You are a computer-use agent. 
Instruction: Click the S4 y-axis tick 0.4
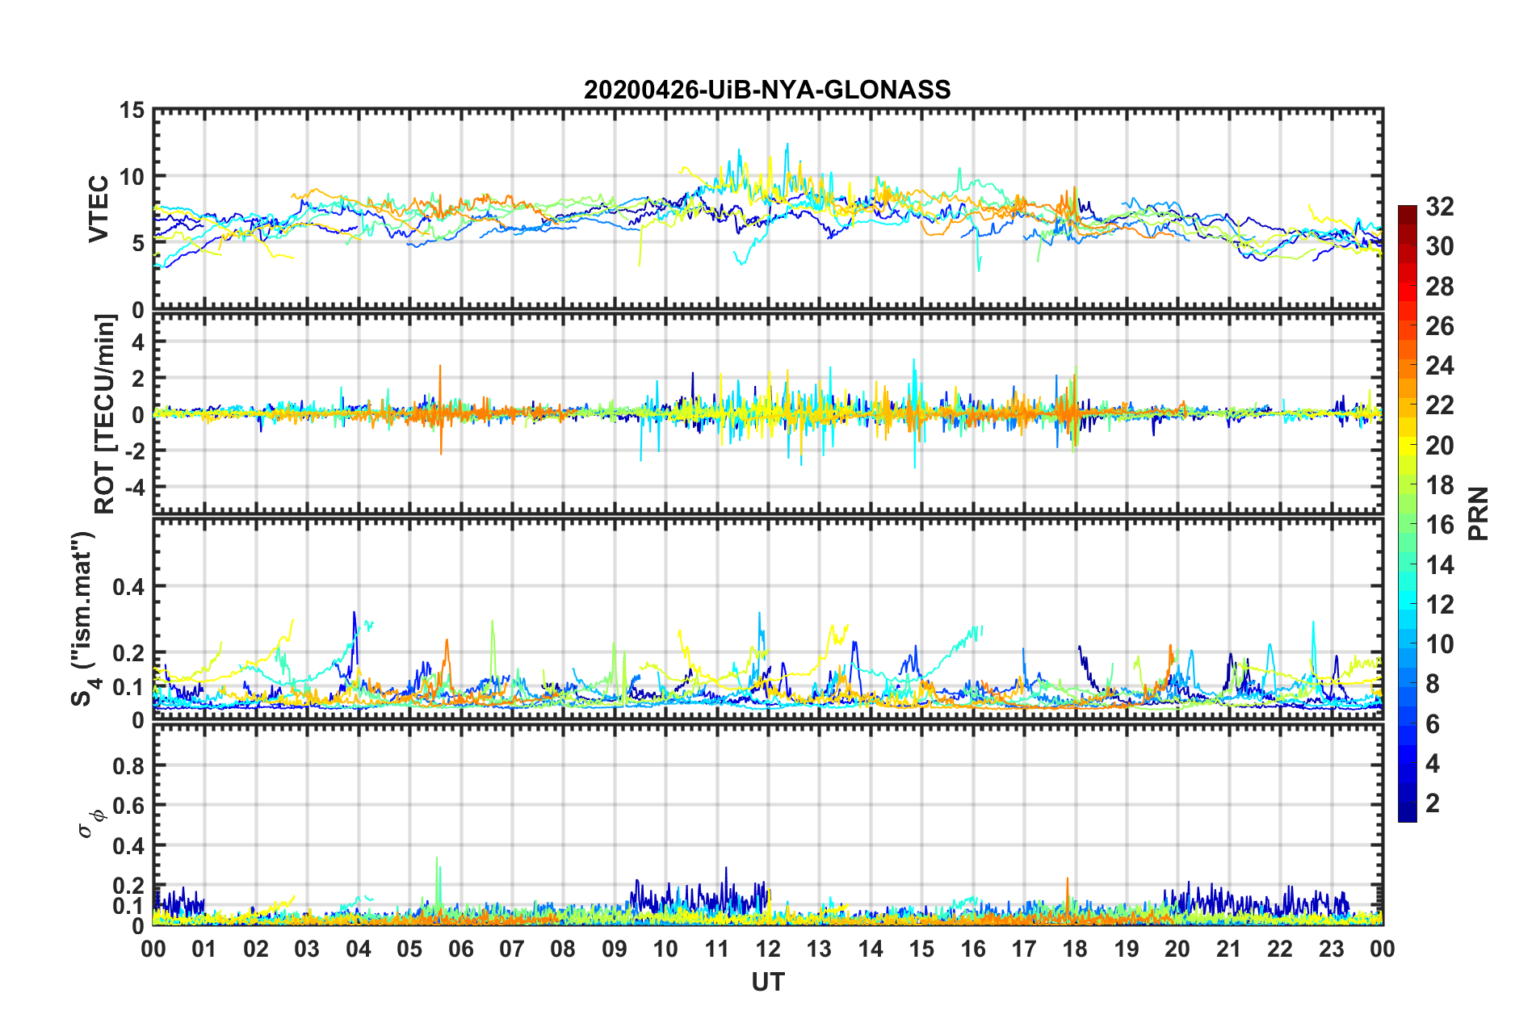pos(129,587)
